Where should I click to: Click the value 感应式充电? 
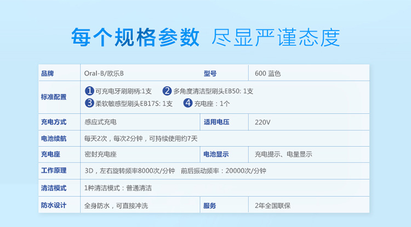tap(100, 122)
